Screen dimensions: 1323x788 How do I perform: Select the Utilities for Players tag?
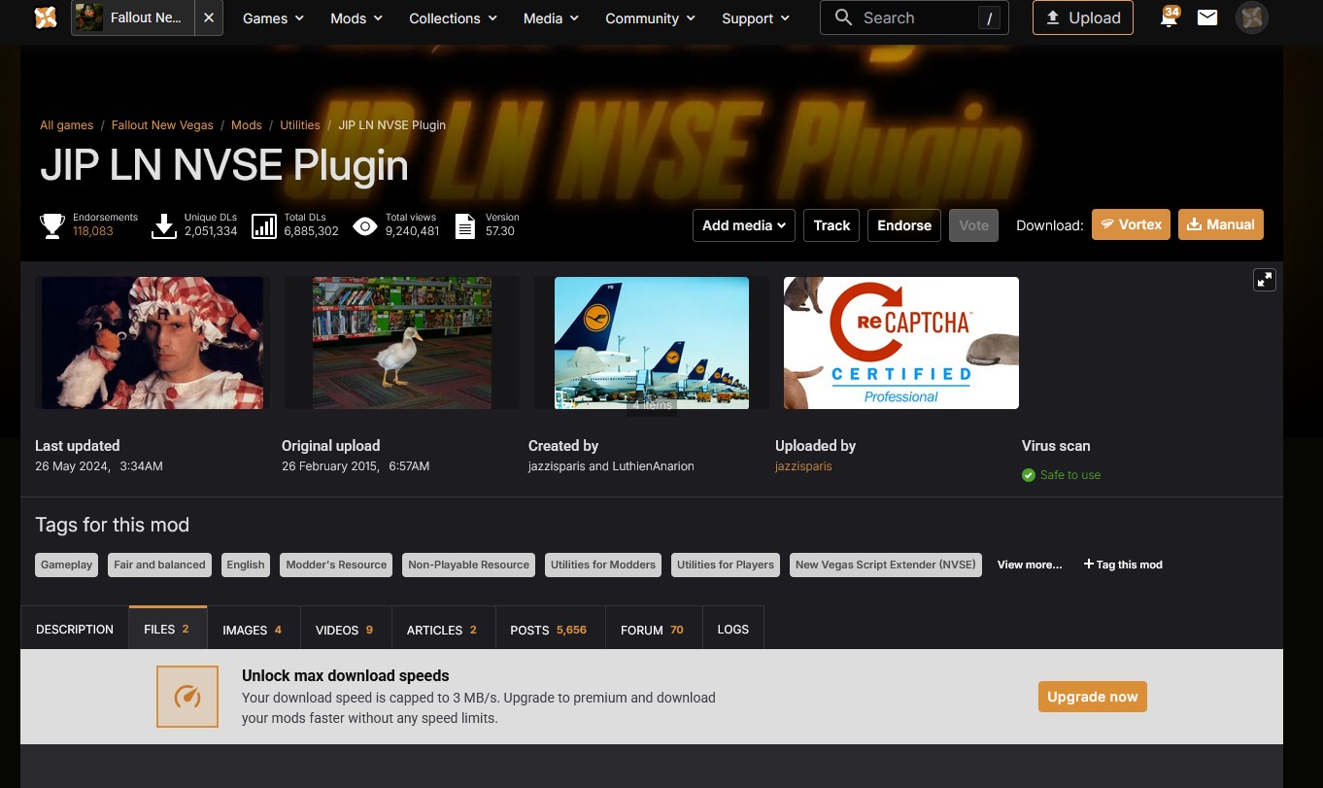click(726, 565)
